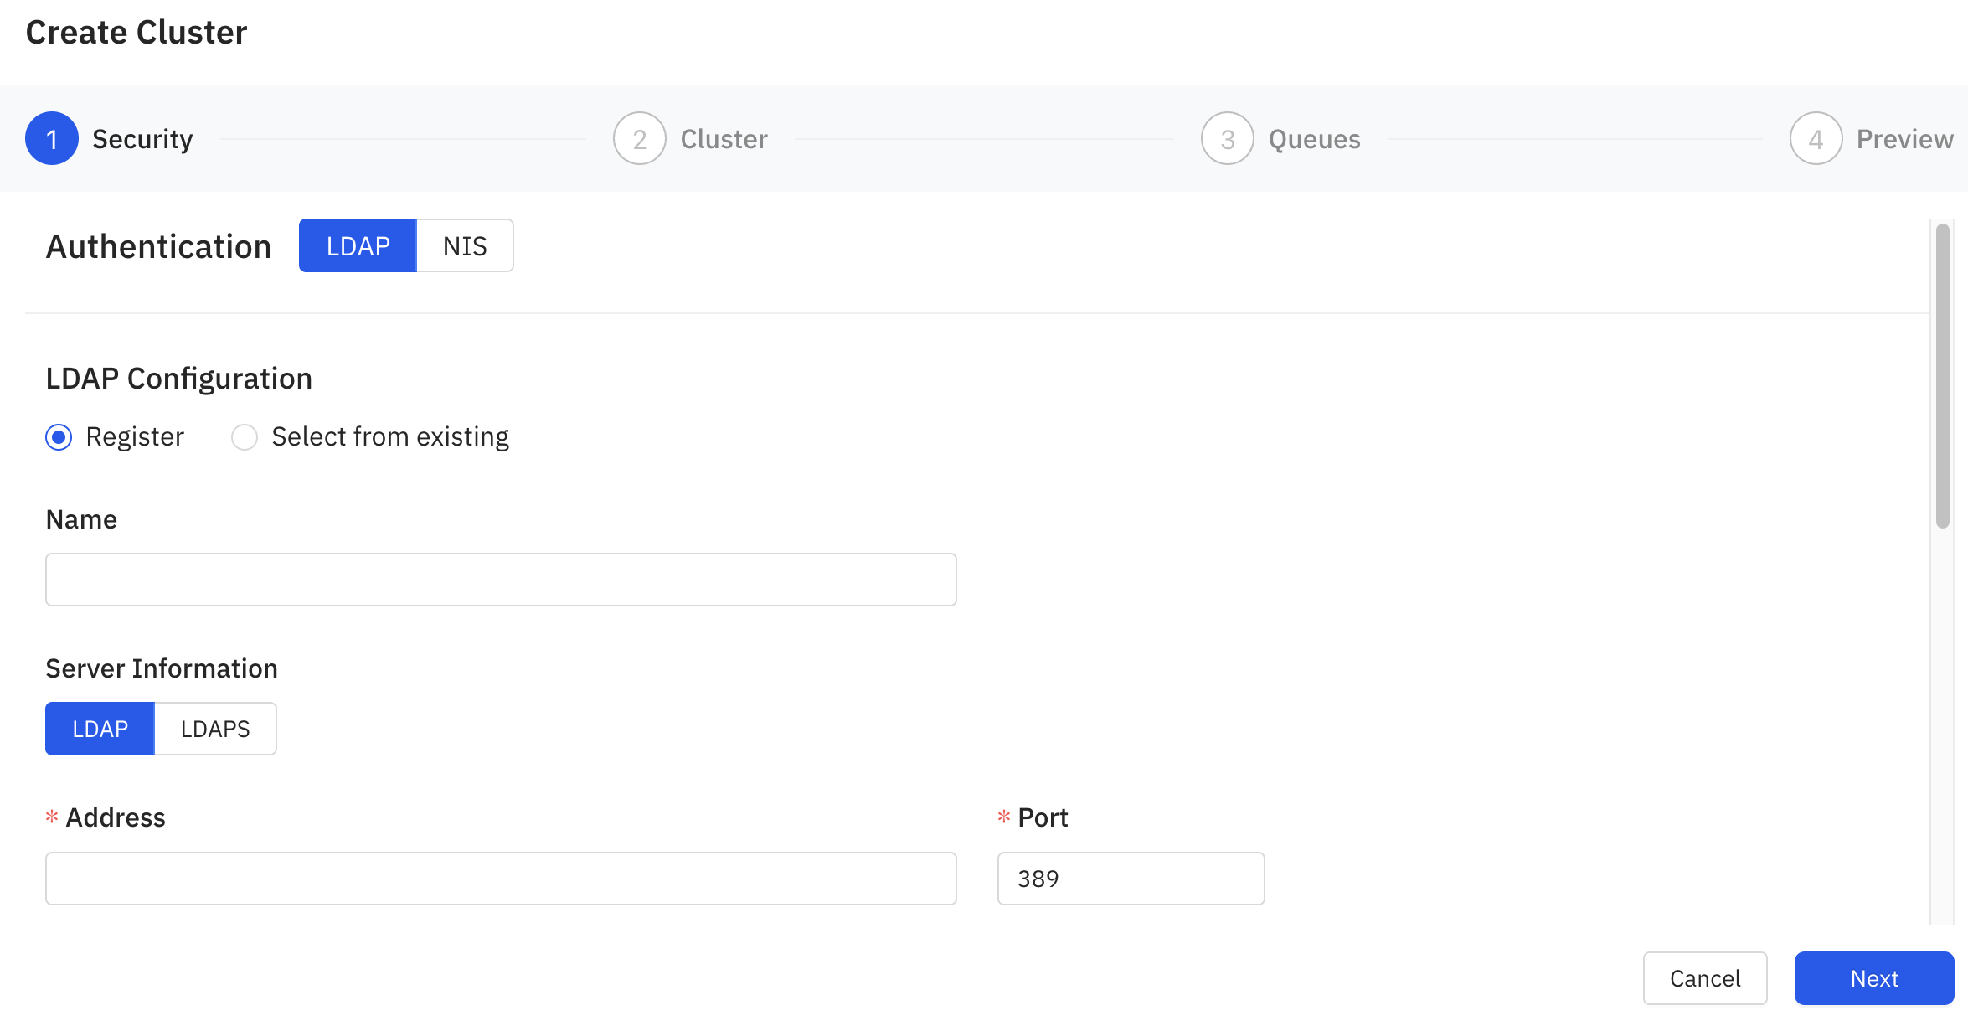Click the LDAP Configuration heading
1968x1021 pixels.
pyautogui.click(x=178, y=379)
